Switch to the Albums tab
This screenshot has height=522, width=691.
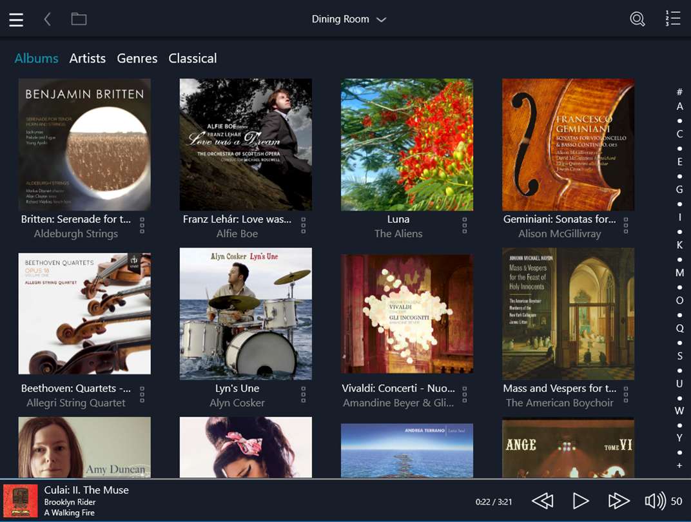tap(37, 58)
